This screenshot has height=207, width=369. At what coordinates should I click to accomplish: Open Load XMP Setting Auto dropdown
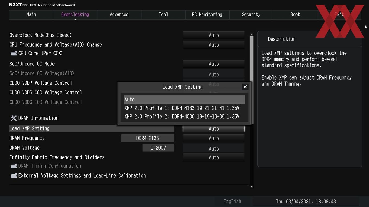(214, 129)
